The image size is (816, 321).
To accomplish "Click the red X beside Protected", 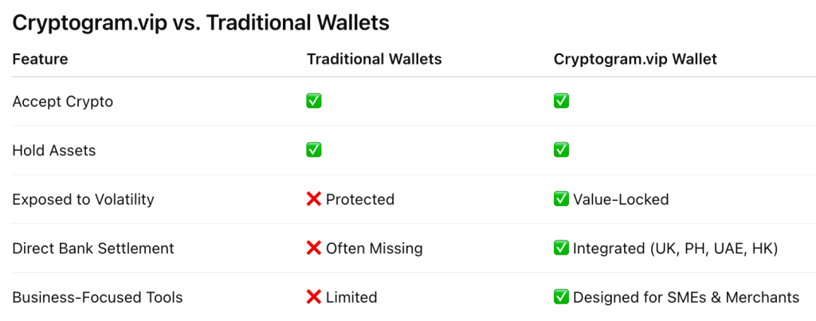I will click(314, 199).
